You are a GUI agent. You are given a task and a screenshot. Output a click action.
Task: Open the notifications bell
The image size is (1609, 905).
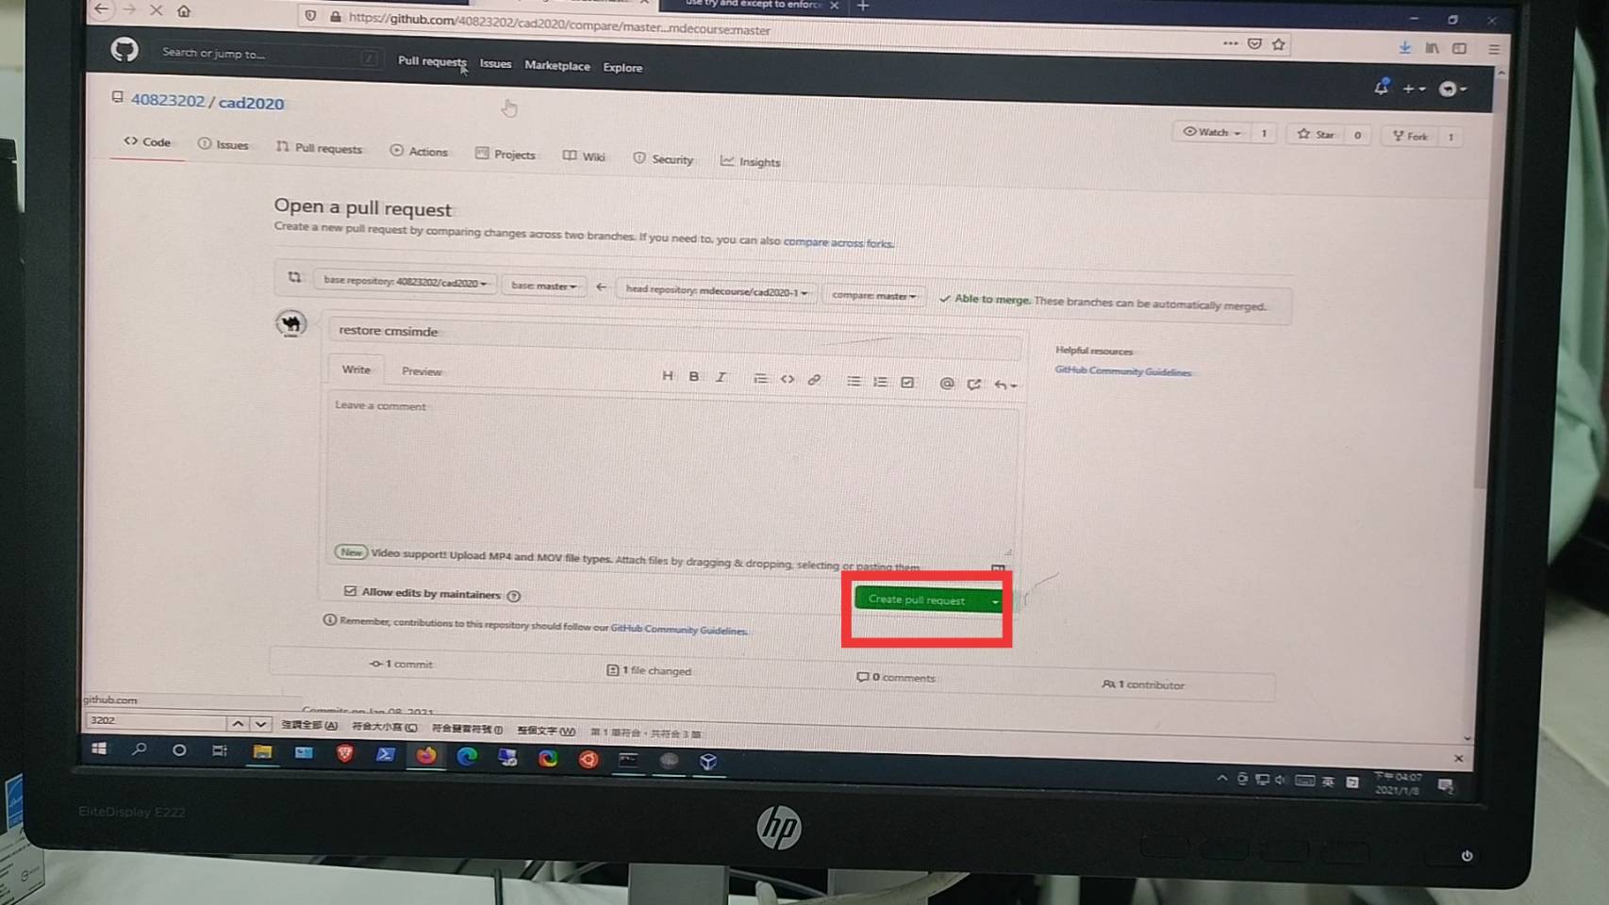click(x=1382, y=87)
